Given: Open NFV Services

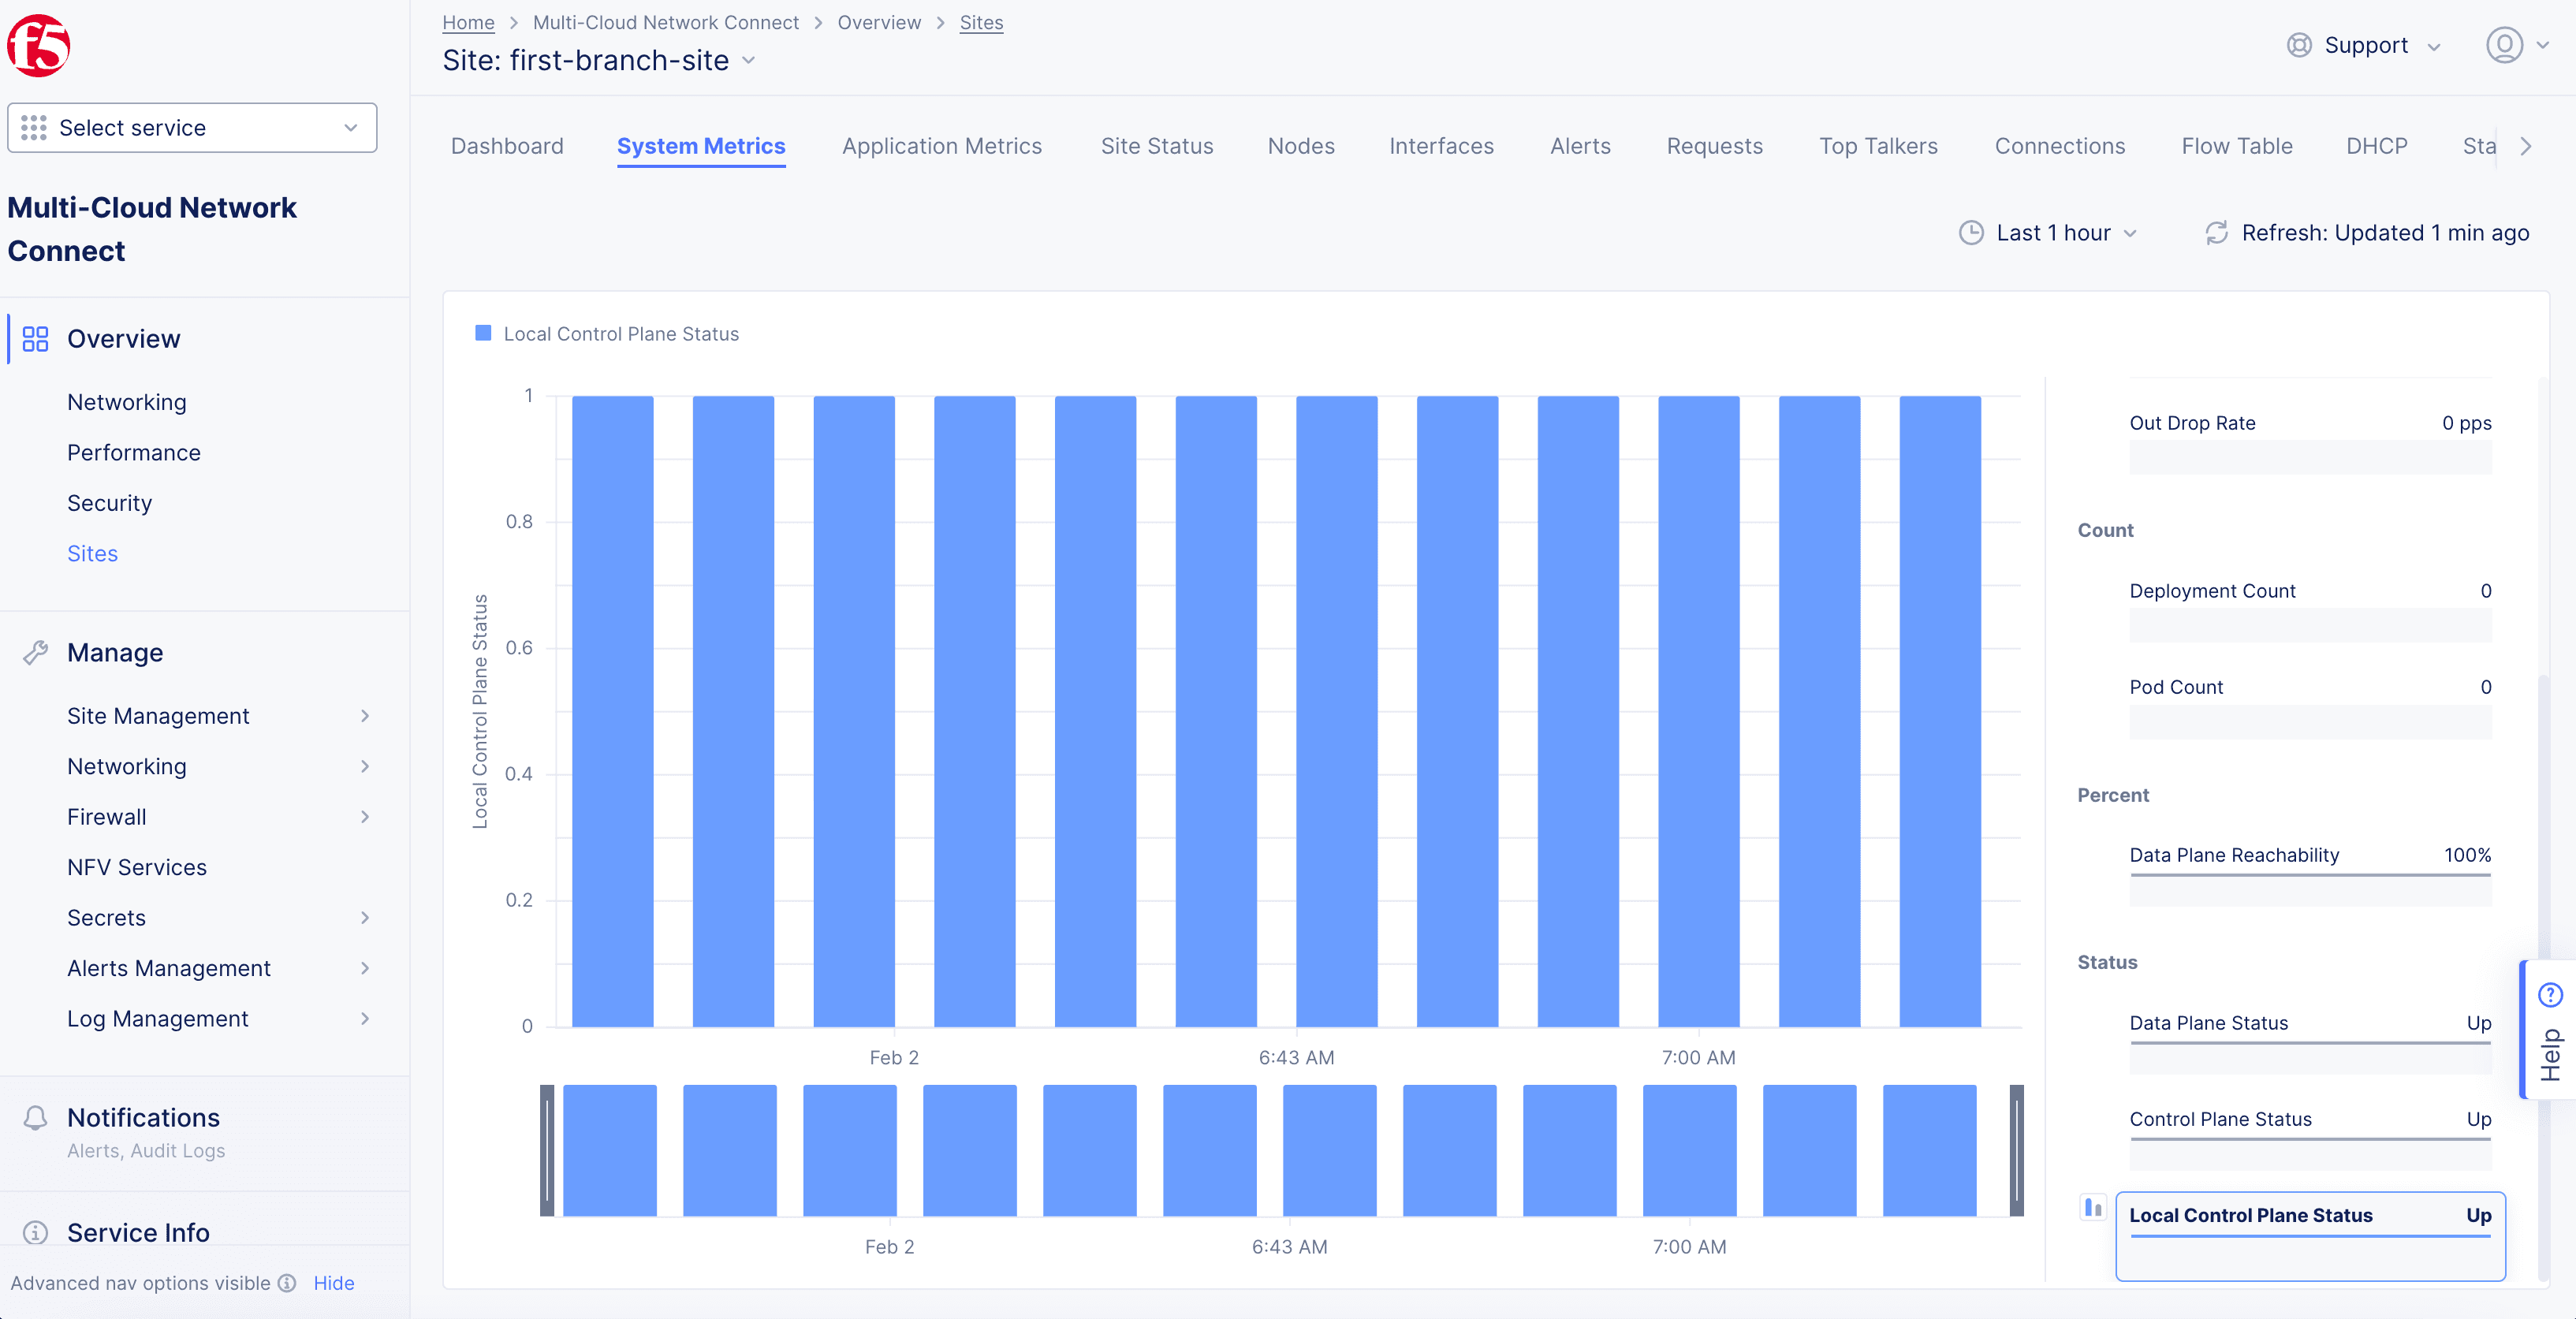Looking at the screenshot, I should pyautogui.click(x=137, y=867).
